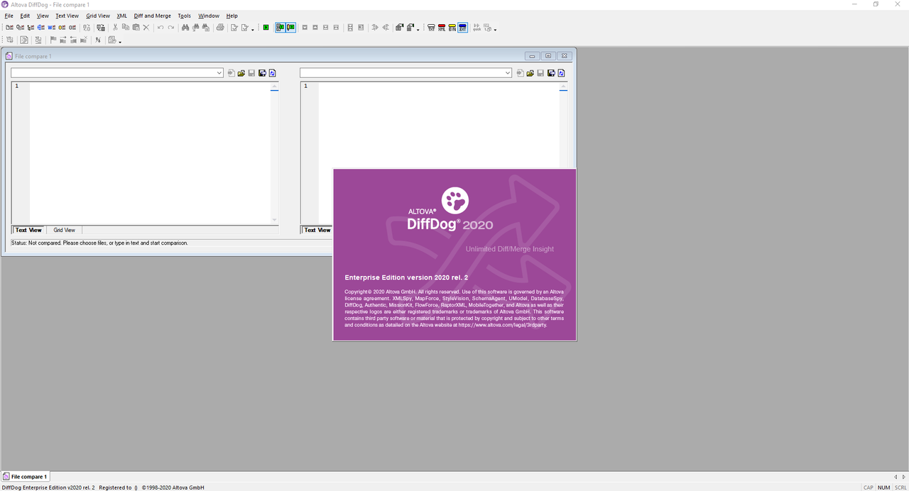Switch left pane to Grid View tab
Image resolution: width=909 pixels, height=491 pixels.
64,230
